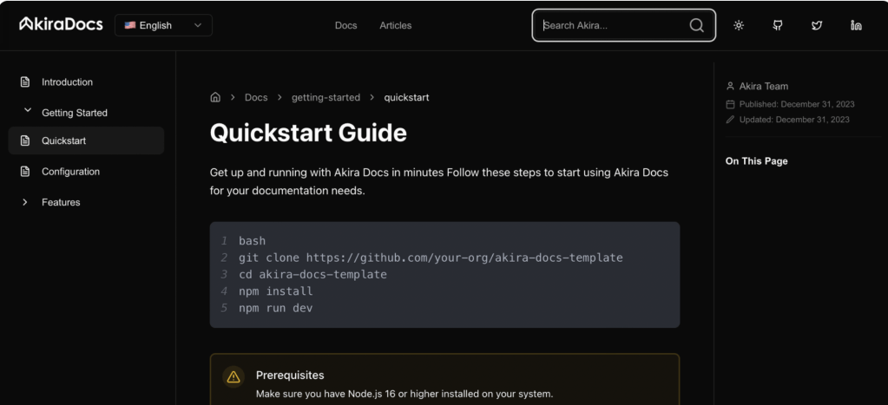This screenshot has height=405, width=888.
Task: Click the GitHub icon in header
Action: (778, 25)
